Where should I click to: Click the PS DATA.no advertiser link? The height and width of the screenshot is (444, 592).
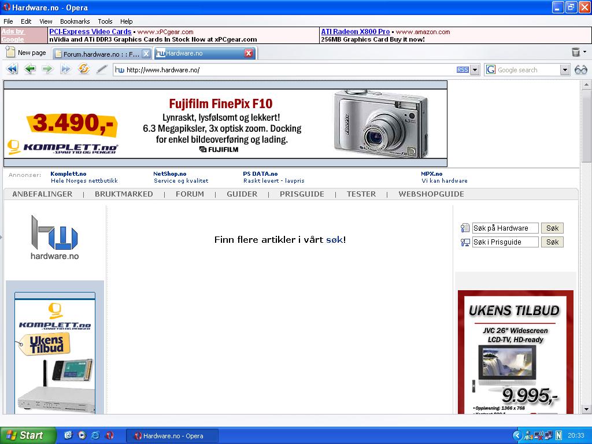click(x=260, y=173)
